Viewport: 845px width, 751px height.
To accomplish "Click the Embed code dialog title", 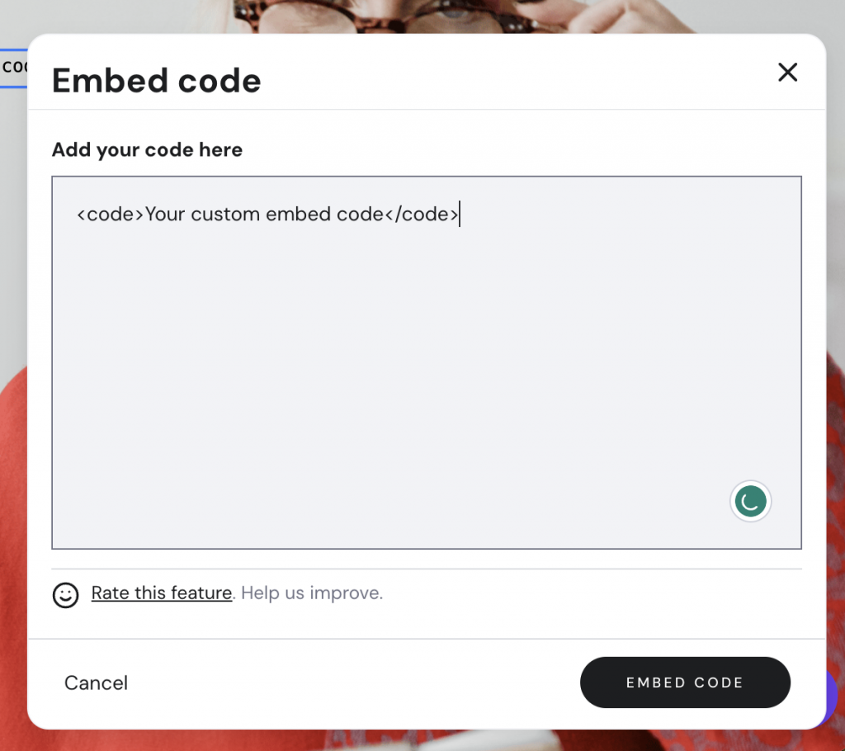I will [x=156, y=81].
